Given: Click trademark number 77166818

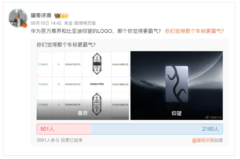Looking at the screenshot, I should [43, 64].
